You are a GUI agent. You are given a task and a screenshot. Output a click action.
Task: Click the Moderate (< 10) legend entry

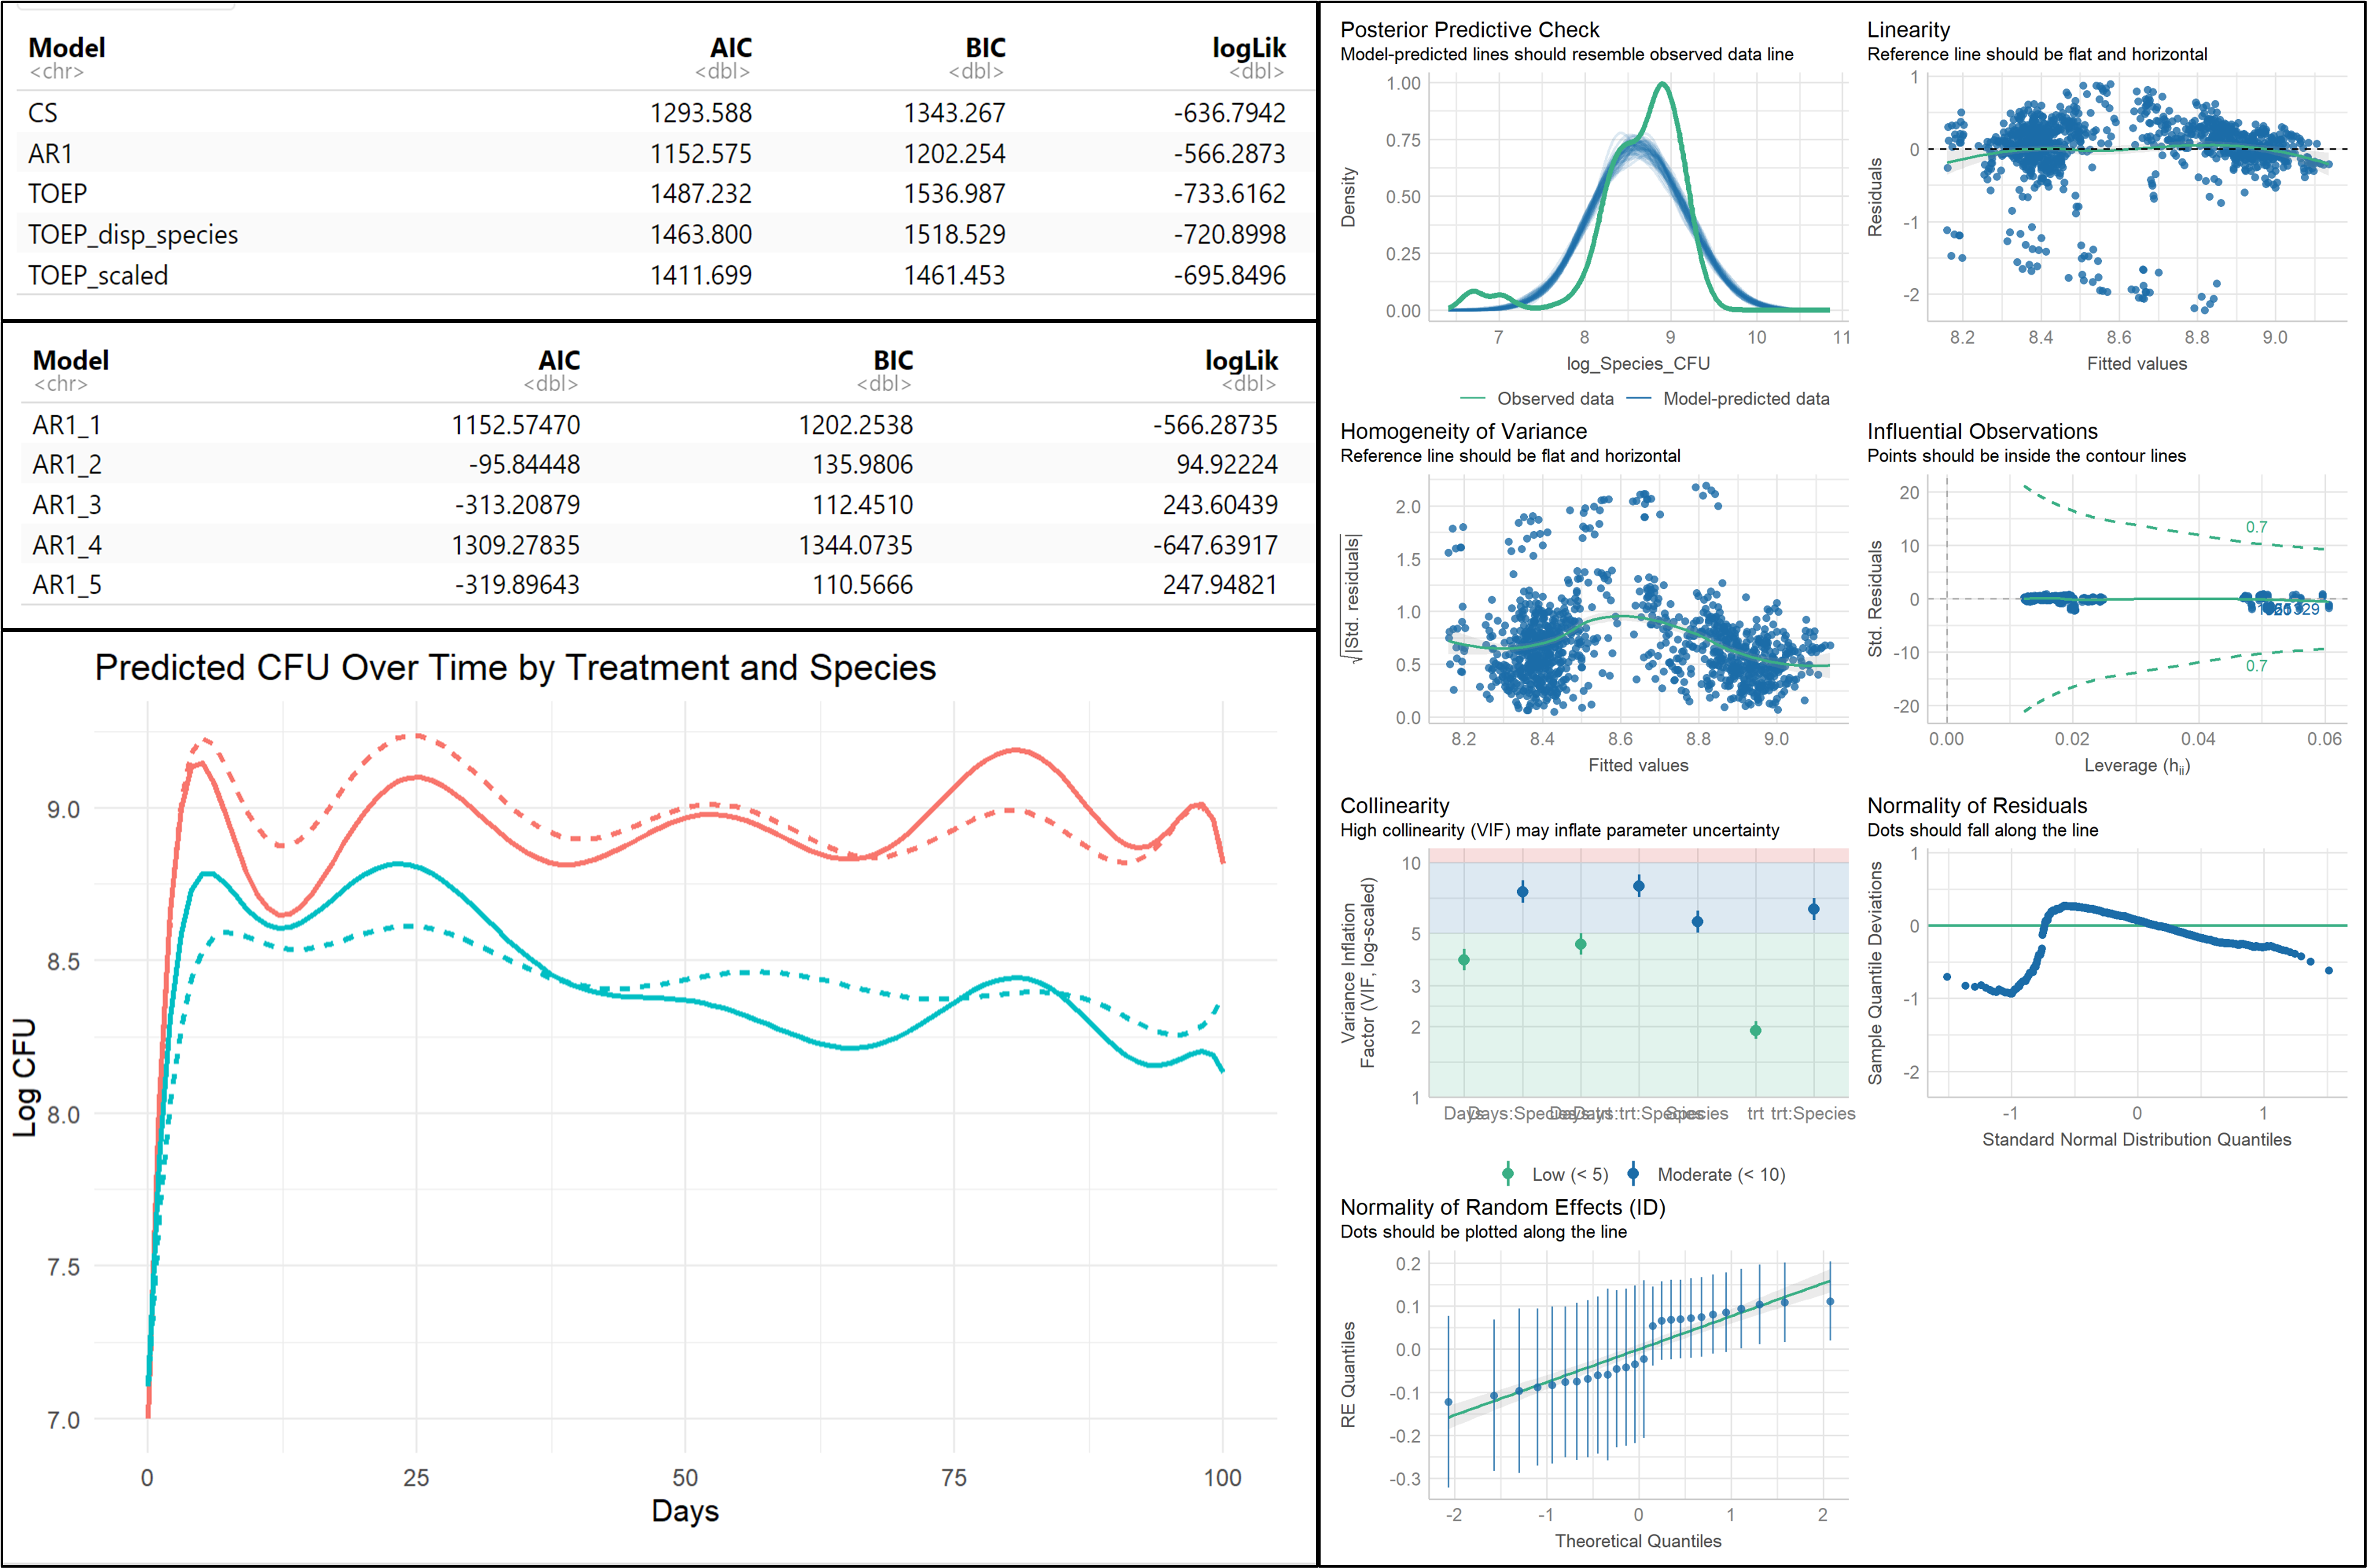pos(1705,1175)
